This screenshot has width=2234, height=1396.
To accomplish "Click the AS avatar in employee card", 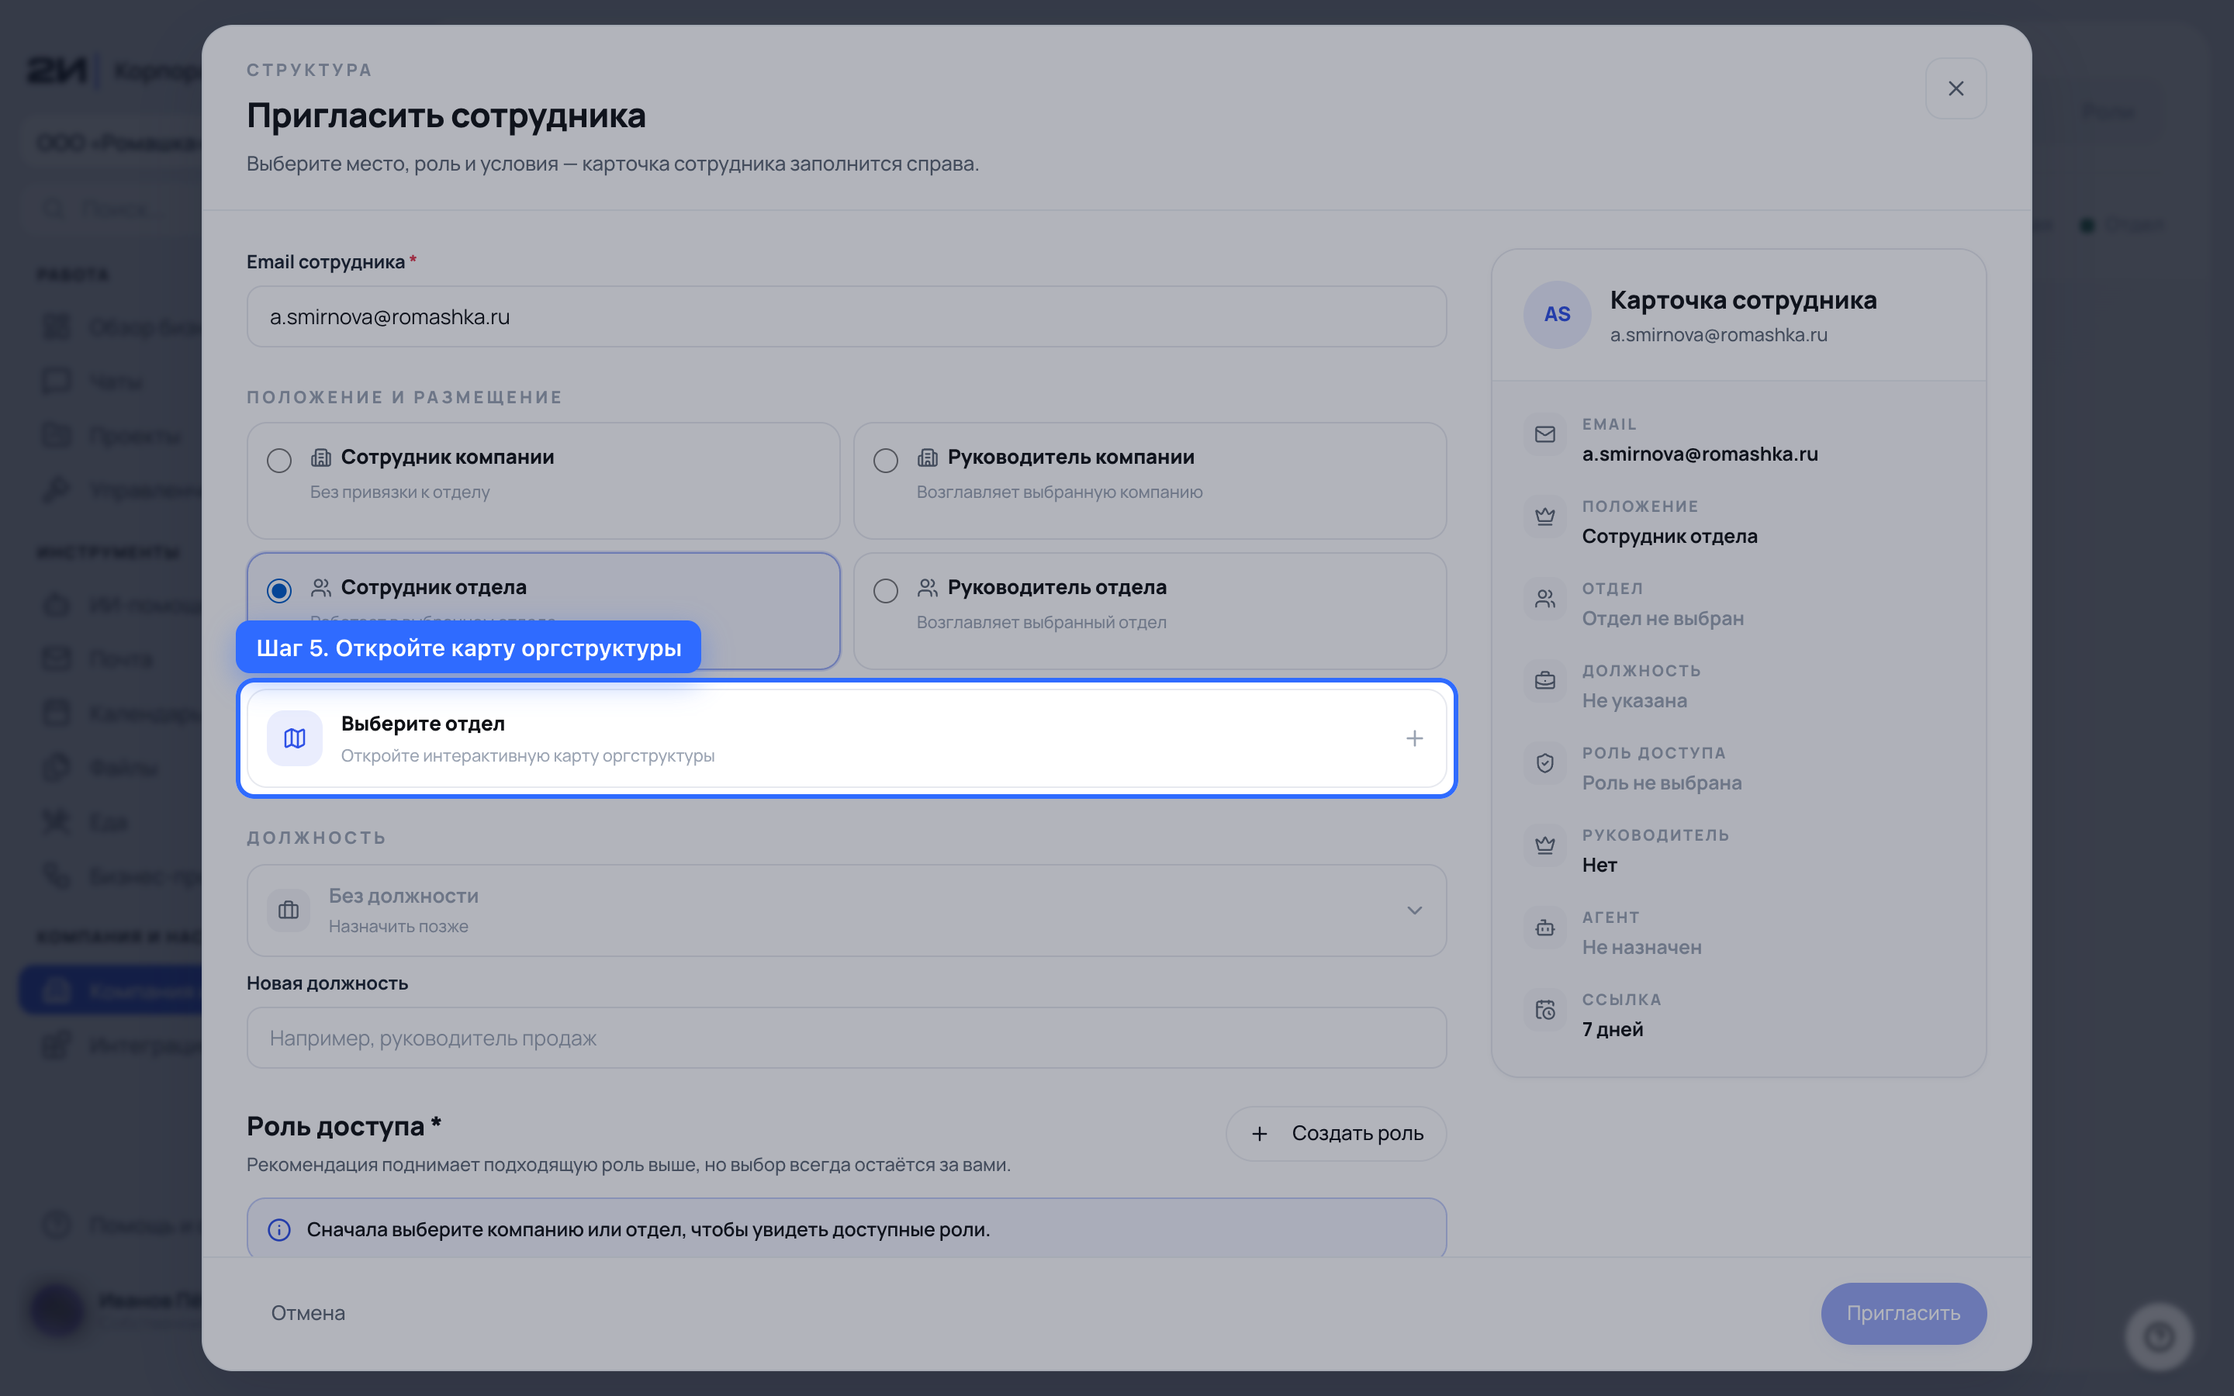I will coord(1558,315).
